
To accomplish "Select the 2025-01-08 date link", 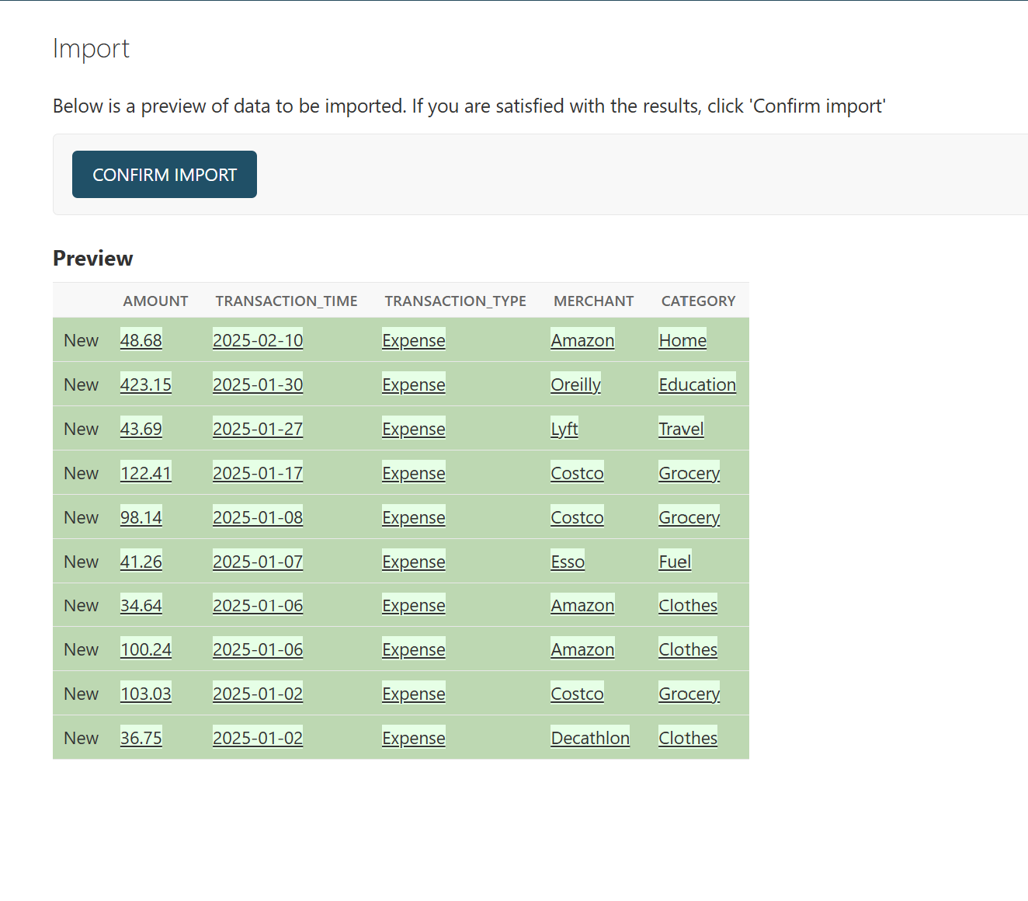I will pos(258,517).
